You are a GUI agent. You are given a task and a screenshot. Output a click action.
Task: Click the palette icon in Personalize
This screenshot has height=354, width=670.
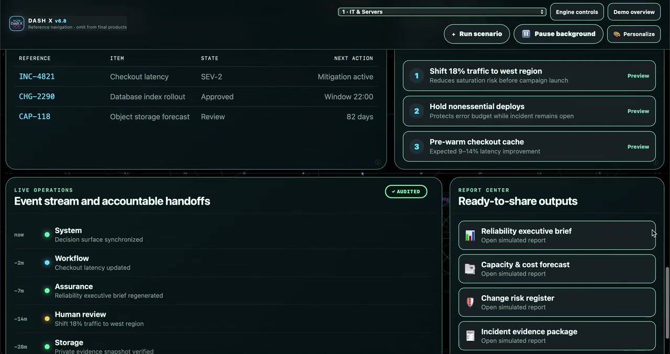click(x=617, y=34)
